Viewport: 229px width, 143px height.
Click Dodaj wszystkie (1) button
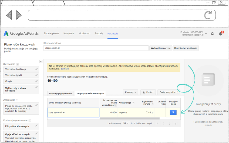click(169, 92)
